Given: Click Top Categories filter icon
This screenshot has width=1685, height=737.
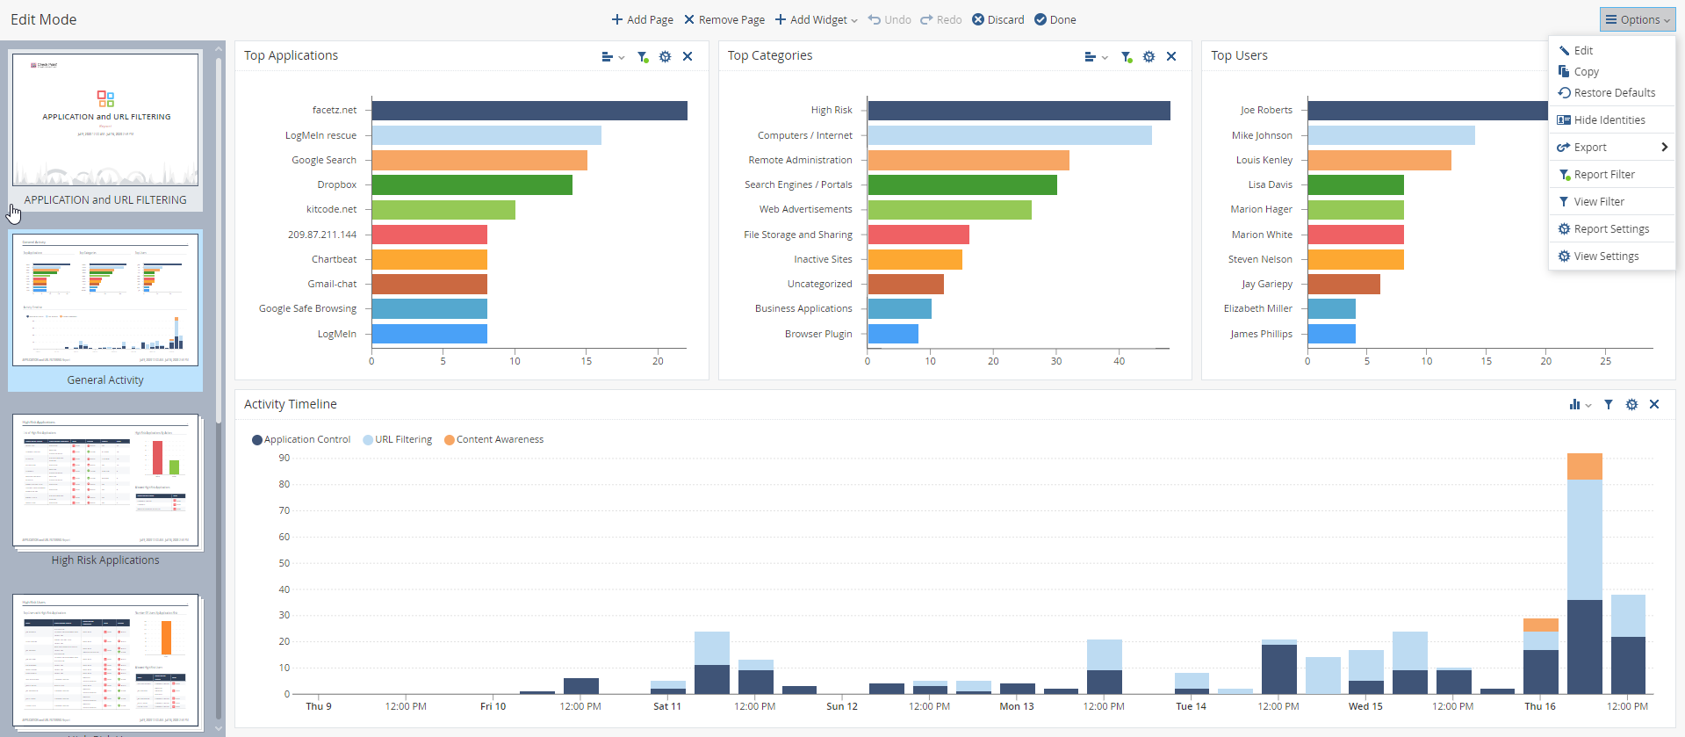Looking at the screenshot, I should (1127, 56).
